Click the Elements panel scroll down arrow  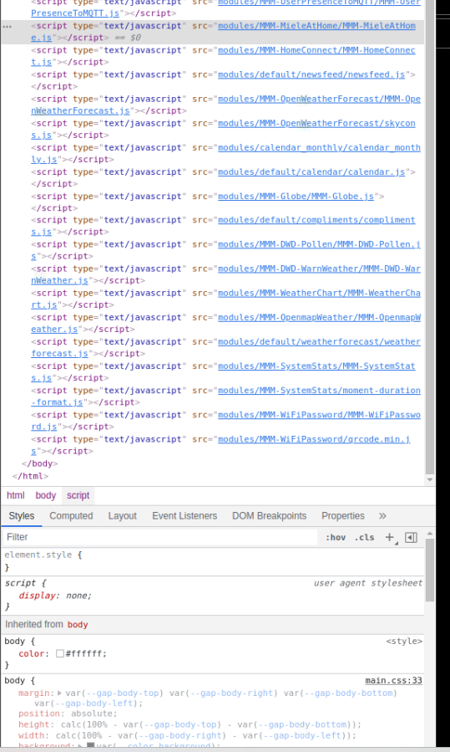coord(430,479)
